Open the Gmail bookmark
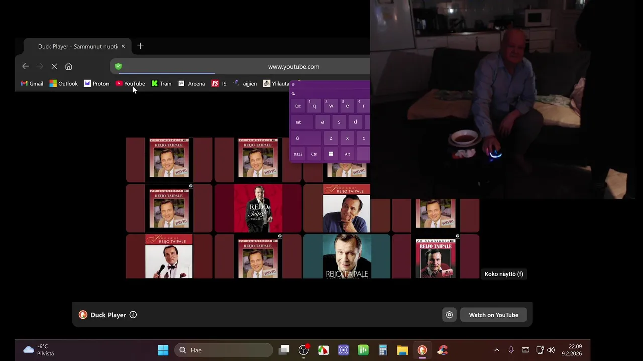 tap(32, 84)
